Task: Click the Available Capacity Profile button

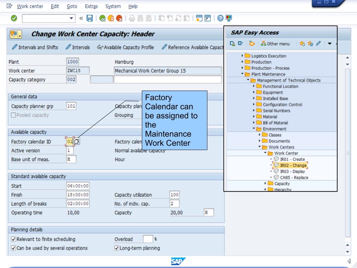Action: [x=125, y=47]
